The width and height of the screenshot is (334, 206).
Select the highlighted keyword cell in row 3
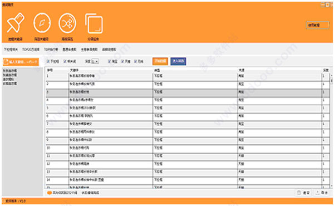[x=111, y=92]
